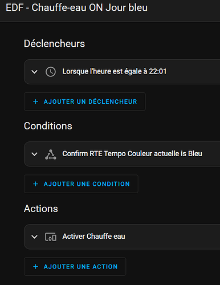Expand the RTE Tempo Couleur condition chevron

(34, 154)
